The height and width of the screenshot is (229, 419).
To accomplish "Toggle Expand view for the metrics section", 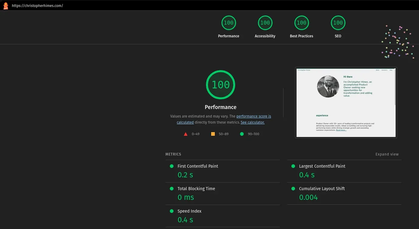I will point(387,154).
